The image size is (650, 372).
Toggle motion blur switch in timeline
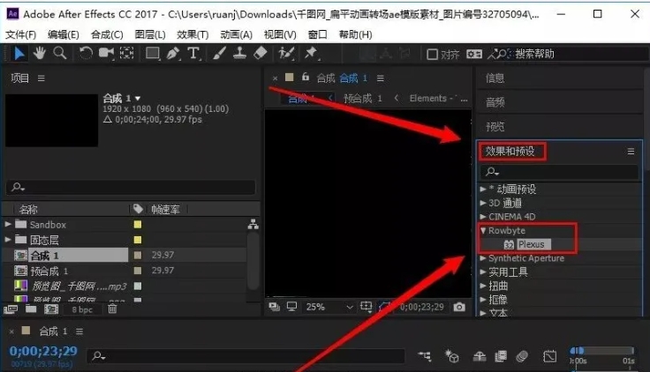[x=522, y=356]
